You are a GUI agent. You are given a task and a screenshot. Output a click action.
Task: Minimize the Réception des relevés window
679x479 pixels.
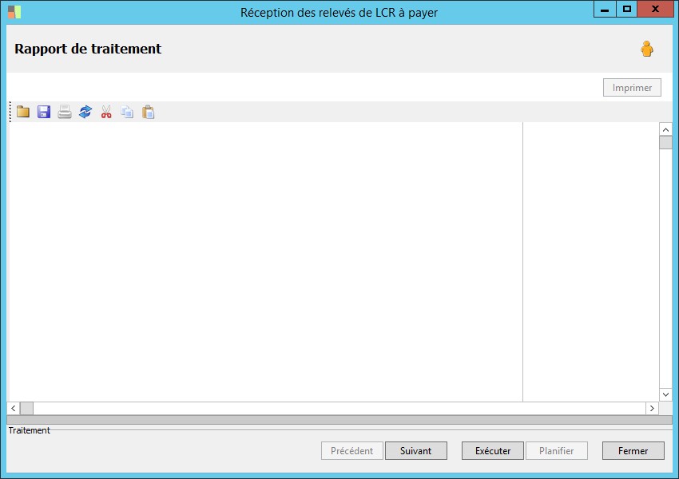click(605, 9)
